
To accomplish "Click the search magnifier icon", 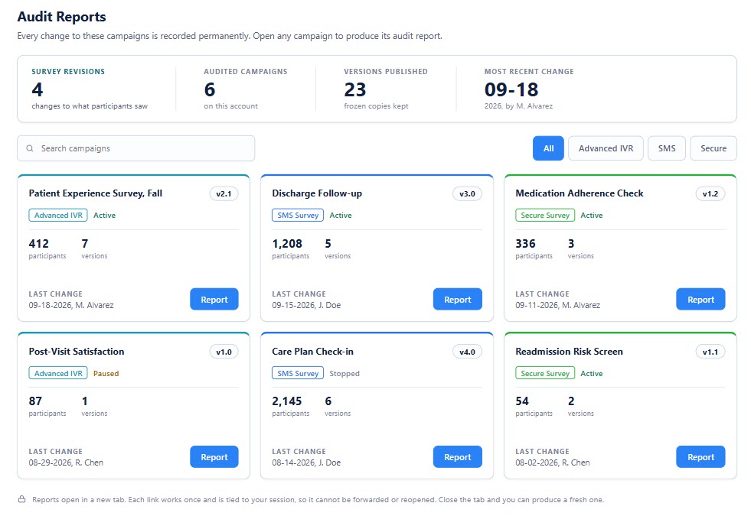I will tap(30, 149).
